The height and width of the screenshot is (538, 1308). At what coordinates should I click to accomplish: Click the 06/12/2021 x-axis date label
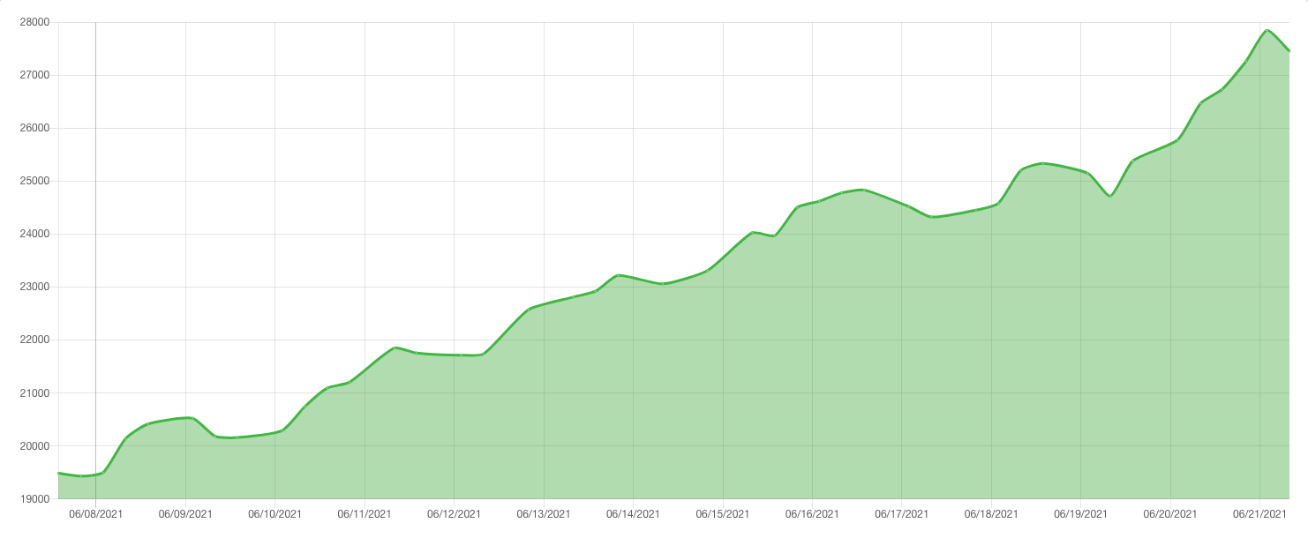[x=454, y=513]
